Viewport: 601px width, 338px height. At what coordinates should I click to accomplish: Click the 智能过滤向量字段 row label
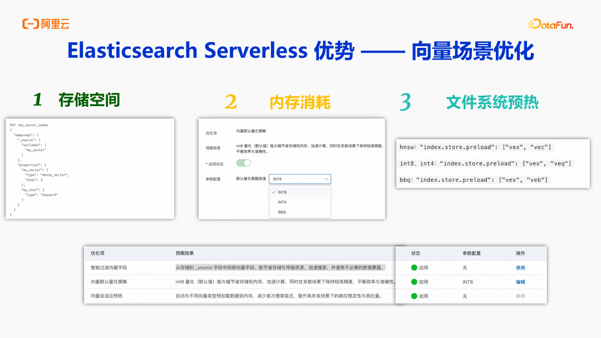coord(109,267)
